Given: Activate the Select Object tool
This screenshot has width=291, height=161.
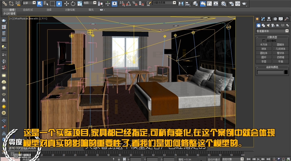Looking at the screenshot, I should coord(39,3).
